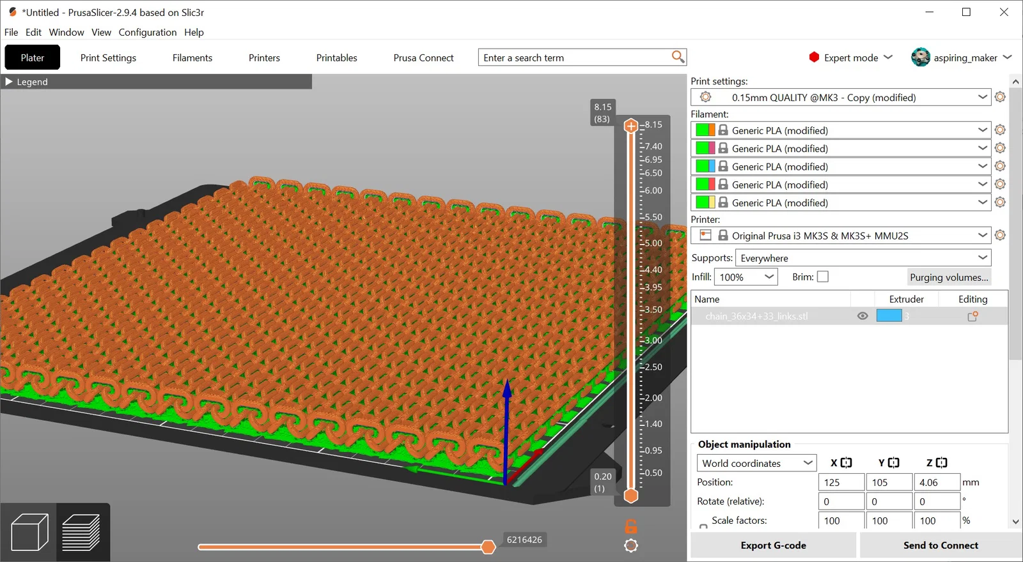Screen dimensions: 1023x562
Task: Click the bottom thumb of the vertical layer slider
Action: point(631,496)
